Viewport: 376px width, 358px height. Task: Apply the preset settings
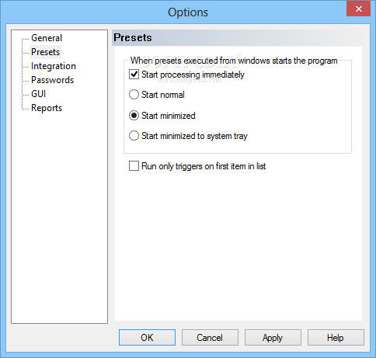[x=273, y=338]
